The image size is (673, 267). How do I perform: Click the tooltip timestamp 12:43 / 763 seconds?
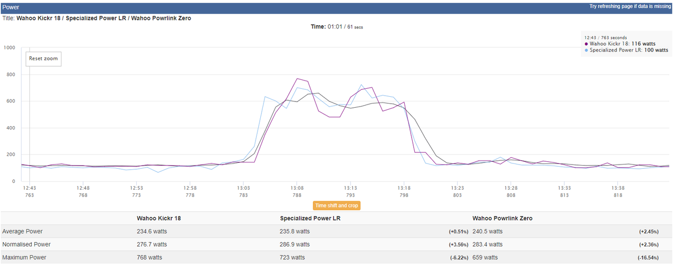point(606,38)
